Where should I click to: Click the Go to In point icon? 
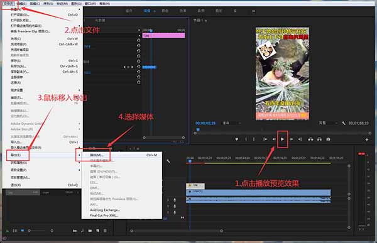[x=265, y=139]
